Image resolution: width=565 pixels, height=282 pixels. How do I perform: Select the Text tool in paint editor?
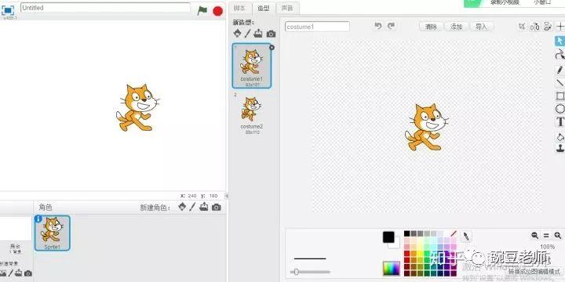pyautogui.click(x=560, y=122)
